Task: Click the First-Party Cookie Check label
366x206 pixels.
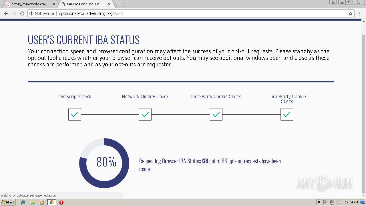Action: point(216,96)
